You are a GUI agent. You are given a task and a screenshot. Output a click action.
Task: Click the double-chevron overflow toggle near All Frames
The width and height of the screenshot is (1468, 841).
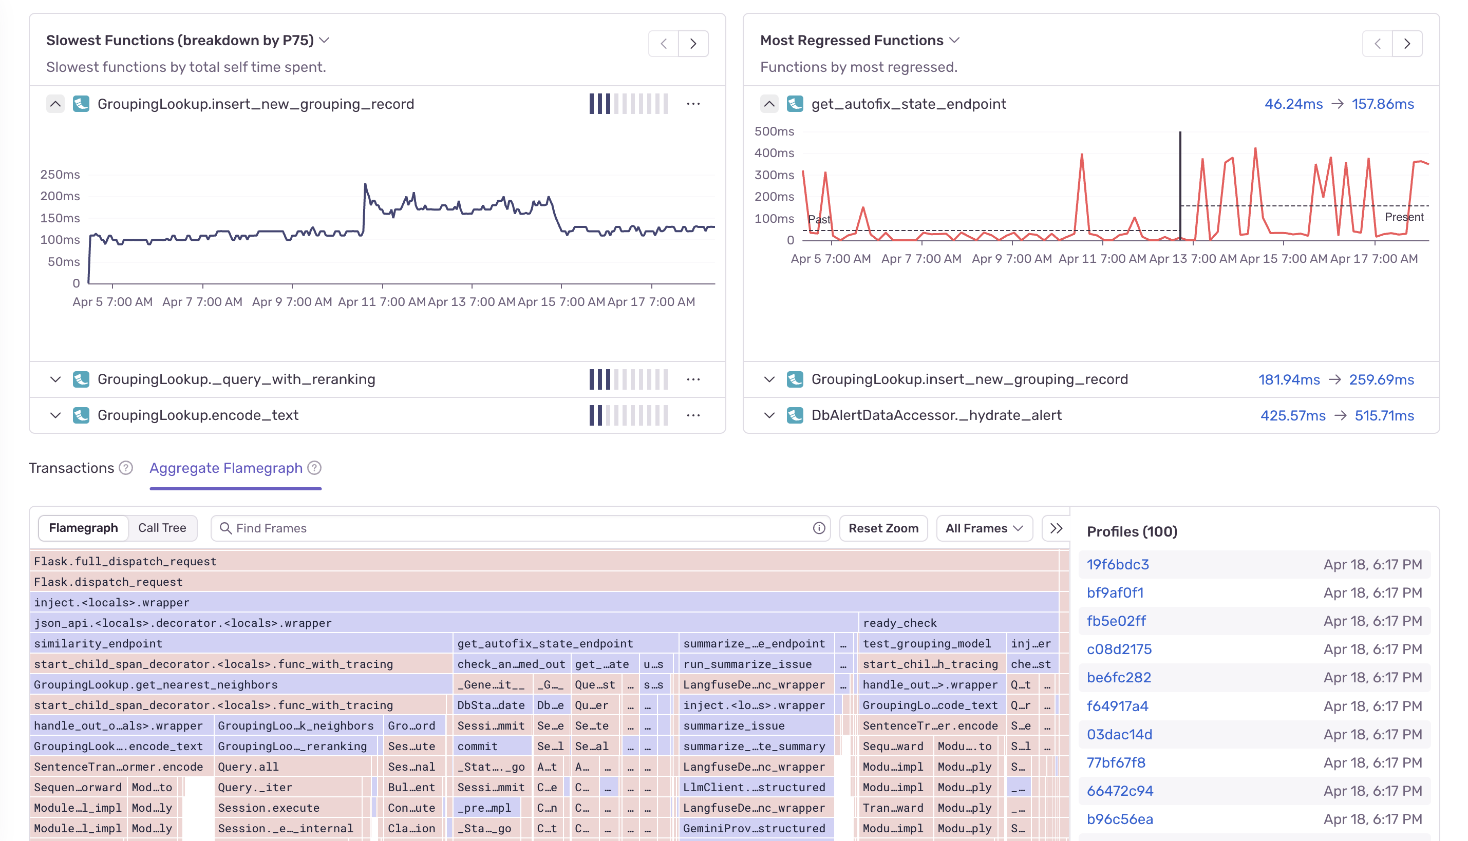[x=1056, y=527]
